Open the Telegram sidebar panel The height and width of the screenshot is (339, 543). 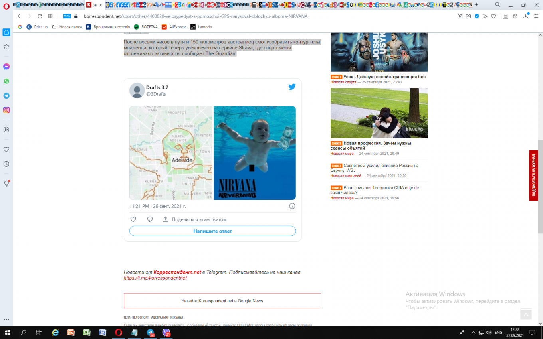click(6, 96)
